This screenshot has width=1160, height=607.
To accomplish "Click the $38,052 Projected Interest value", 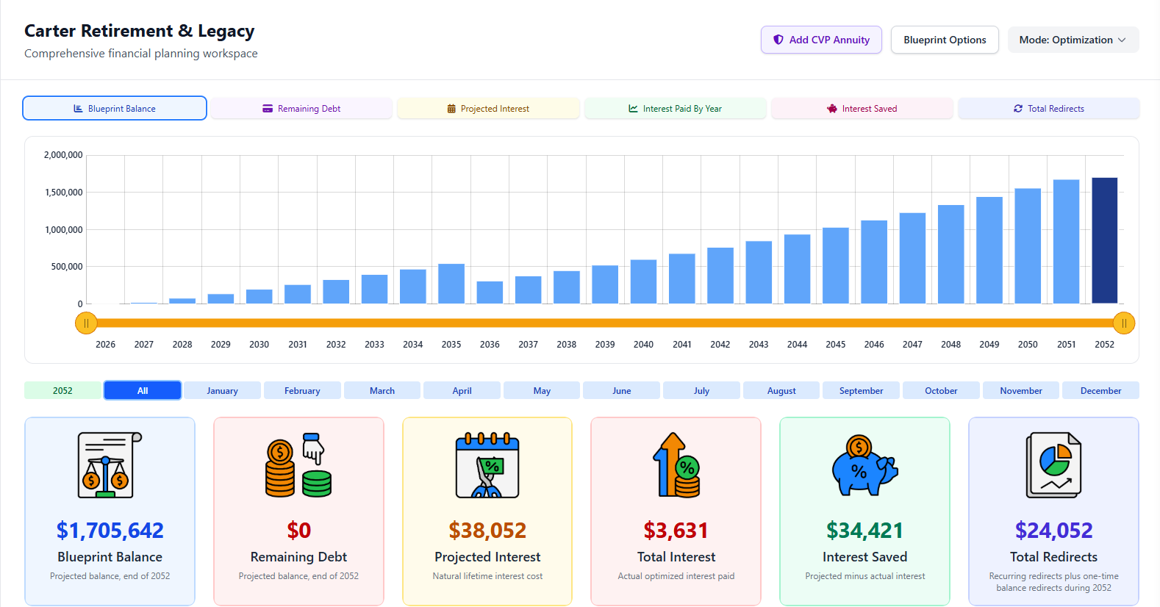I will click(487, 530).
